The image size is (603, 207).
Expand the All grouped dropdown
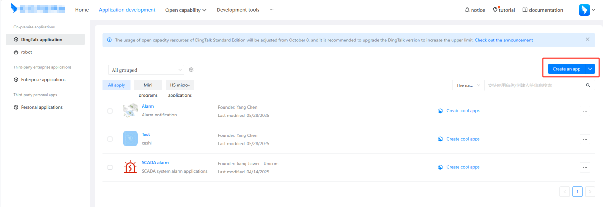click(x=146, y=70)
